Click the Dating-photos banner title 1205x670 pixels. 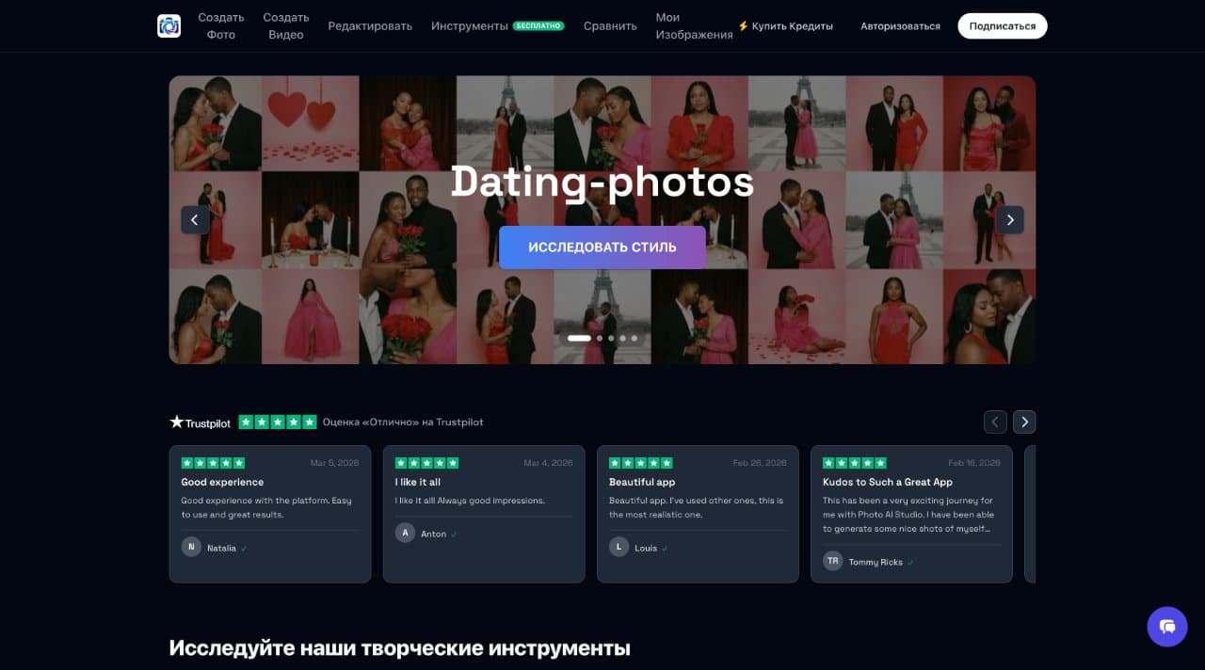pyautogui.click(x=602, y=183)
